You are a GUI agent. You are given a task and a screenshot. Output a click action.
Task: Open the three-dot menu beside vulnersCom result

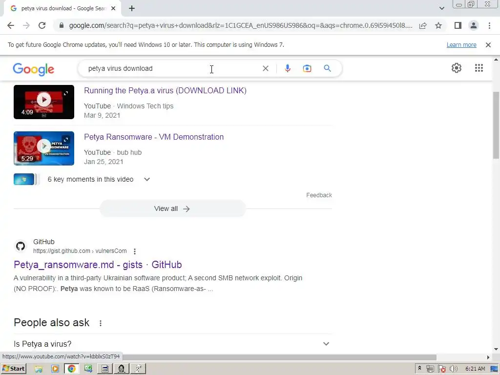click(135, 251)
